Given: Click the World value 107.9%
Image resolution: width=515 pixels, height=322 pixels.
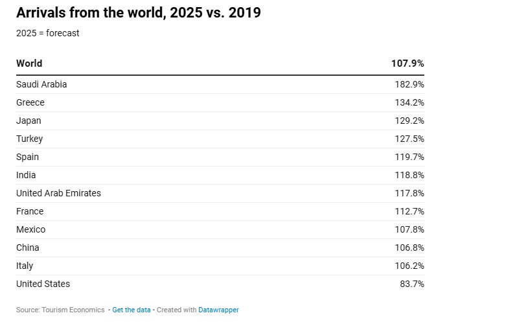Looking at the screenshot, I should point(407,63).
